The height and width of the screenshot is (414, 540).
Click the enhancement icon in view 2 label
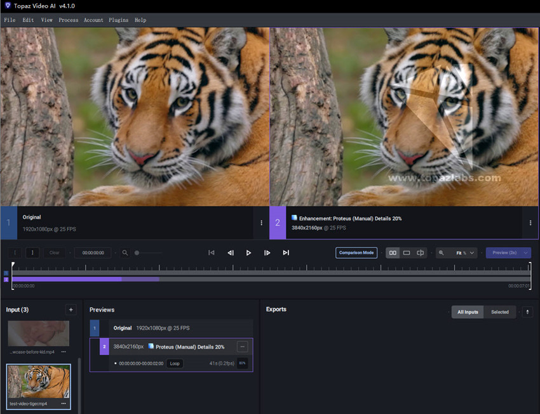pos(294,217)
